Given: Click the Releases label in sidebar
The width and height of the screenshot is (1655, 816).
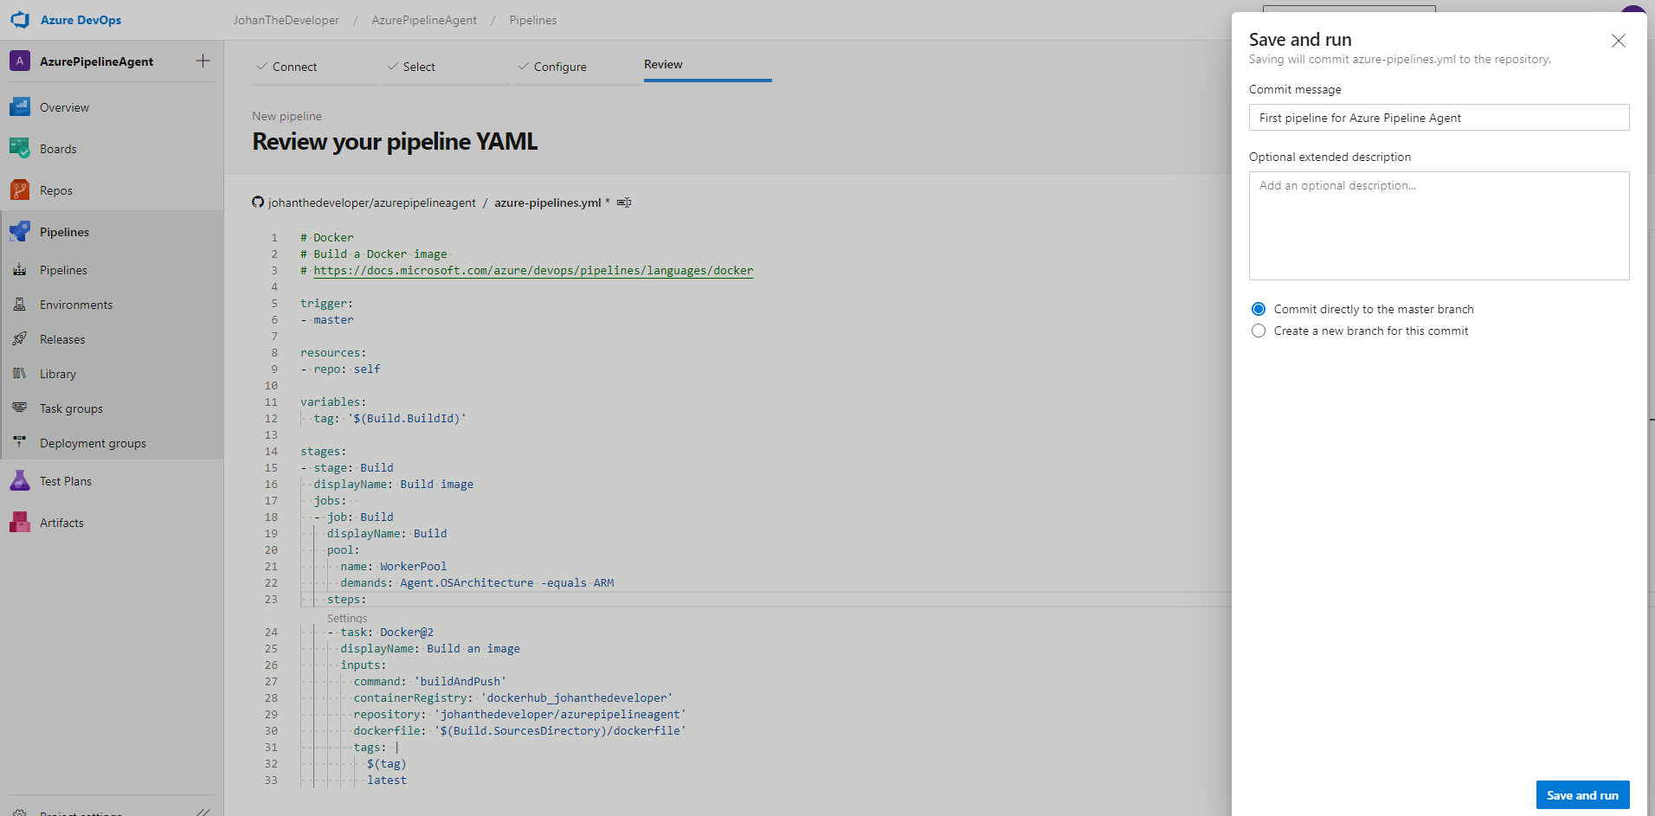Looking at the screenshot, I should coord(62,339).
